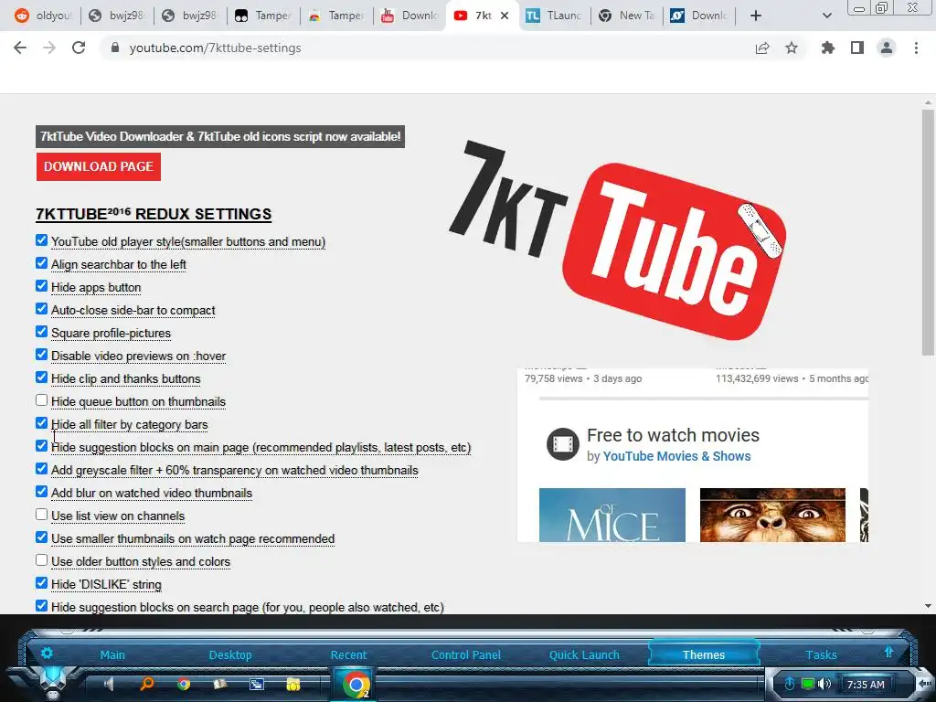This screenshot has height=702, width=936.
Task: Click the orange magnifier search taskbar icon
Action: pyautogui.click(x=146, y=684)
